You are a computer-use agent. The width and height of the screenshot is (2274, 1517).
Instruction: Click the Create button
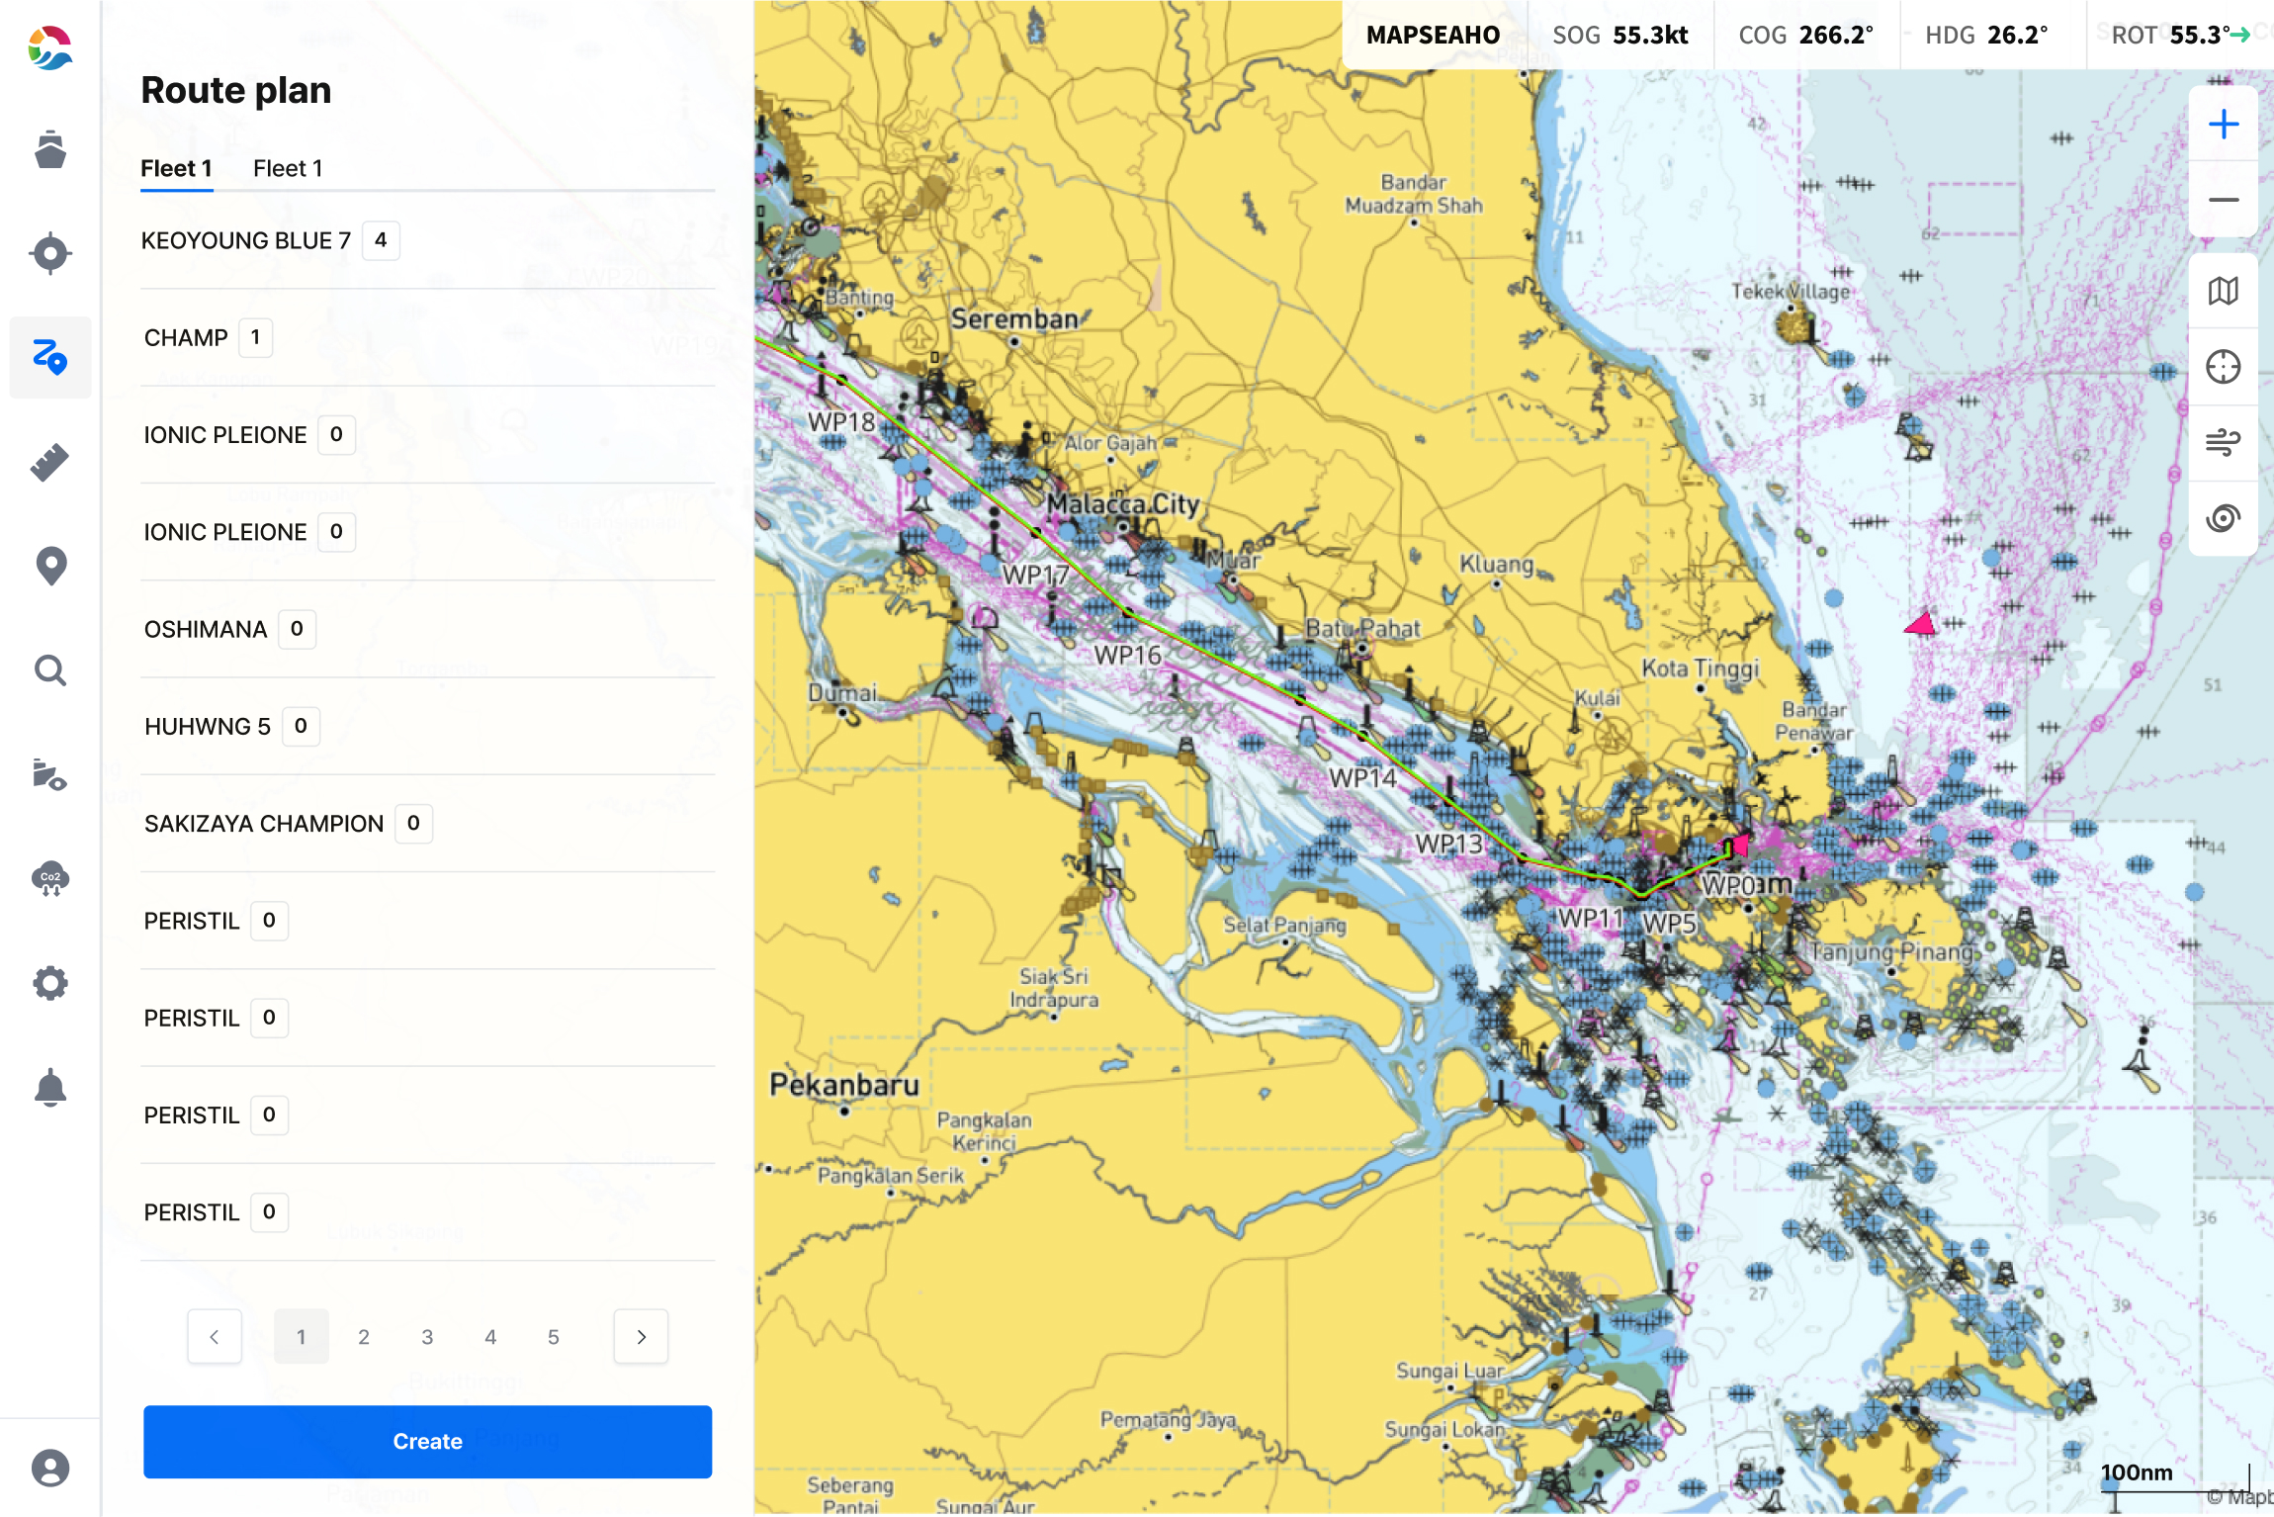tap(427, 1442)
